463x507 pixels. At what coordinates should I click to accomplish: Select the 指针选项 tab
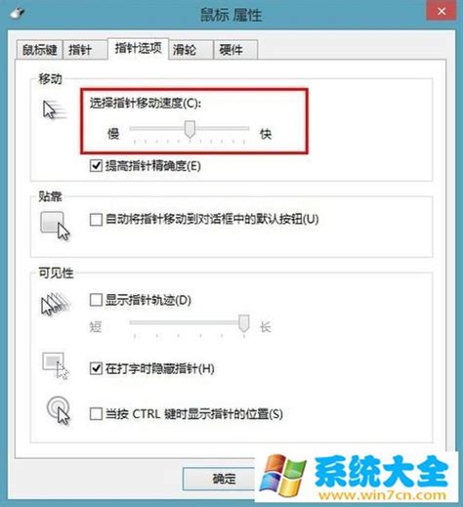click(x=138, y=49)
